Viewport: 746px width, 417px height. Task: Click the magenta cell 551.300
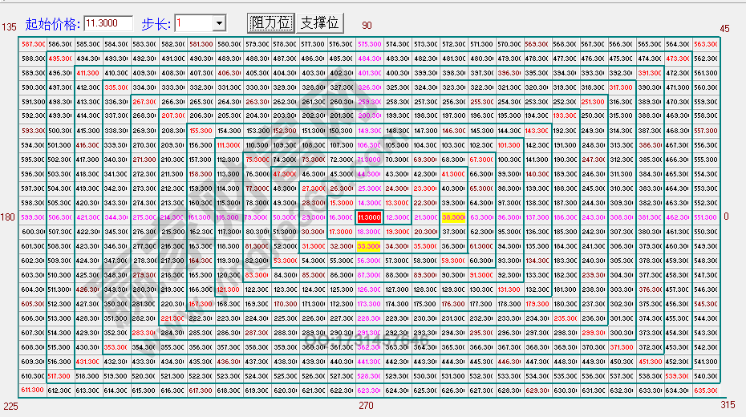click(706, 217)
